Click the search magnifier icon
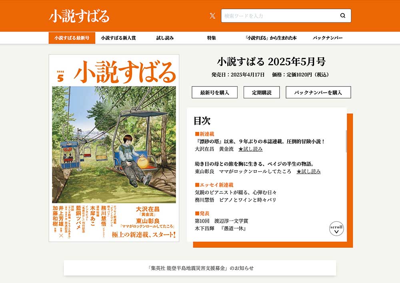Viewport: 400px width, 283px height. pyautogui.click(x=343, y=16)
